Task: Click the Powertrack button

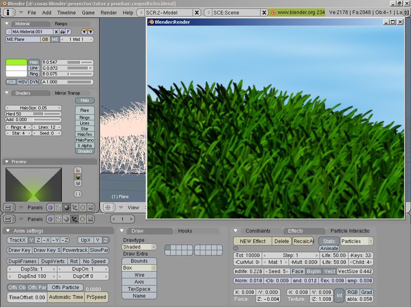Action: 75,250
